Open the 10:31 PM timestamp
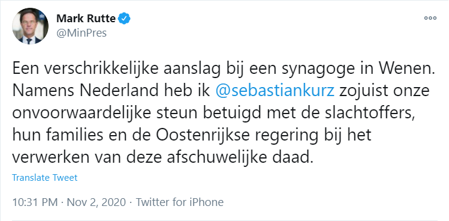The image size is (449, 221). point(35,202)
